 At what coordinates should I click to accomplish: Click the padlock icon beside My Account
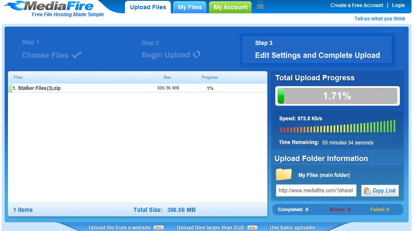(x=260, y=5)
